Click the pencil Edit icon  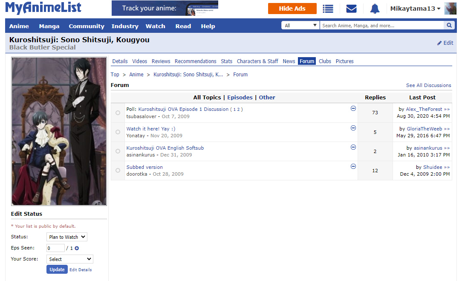(x=439, y=43)
